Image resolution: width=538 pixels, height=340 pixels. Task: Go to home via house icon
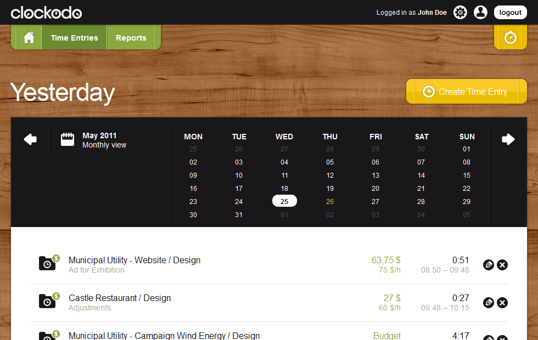tap(29, 37)
